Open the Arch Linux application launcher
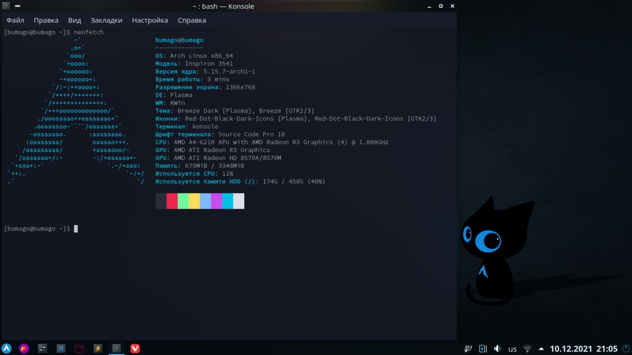The height and width of the screenshot is (355, 632). coord(6,348)
